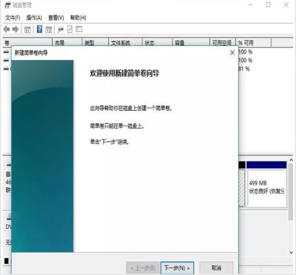Click the disk pane scroll-down arrow
This screenshot has height=275, width=297.
pos(291,252)
